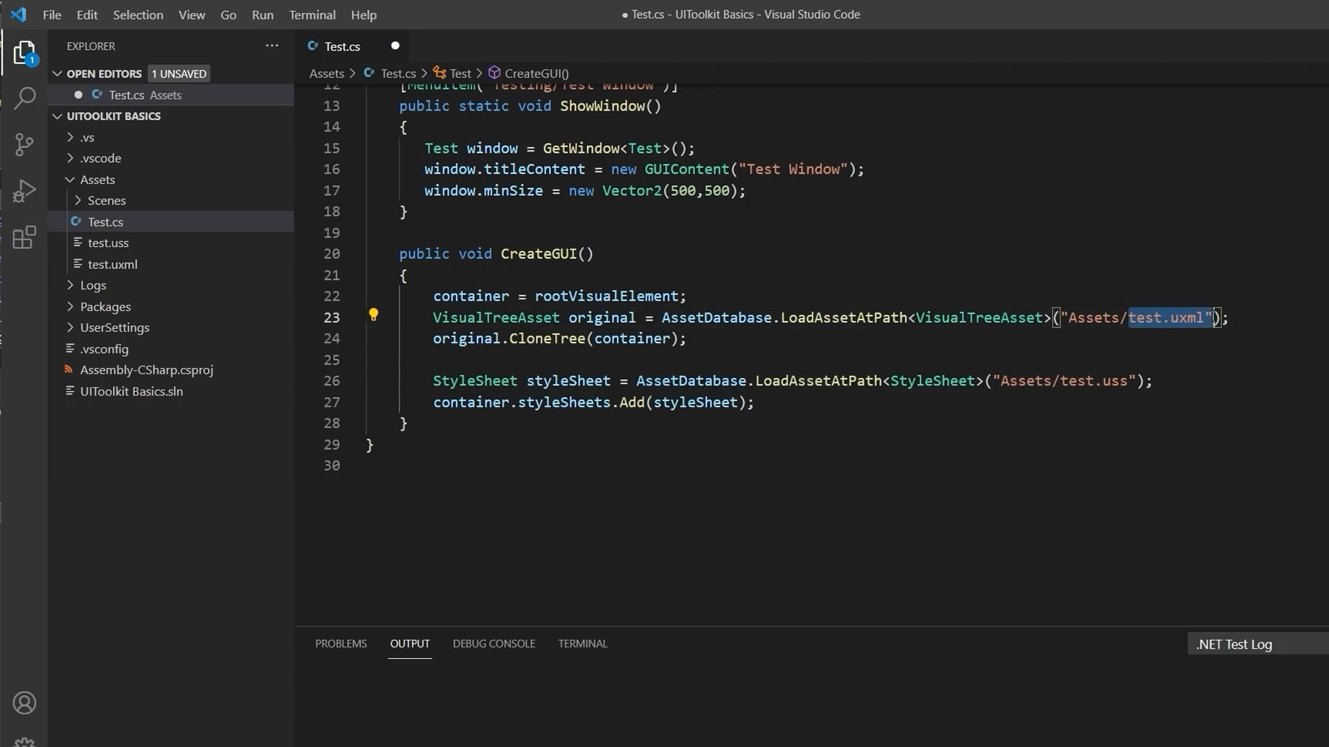Open the Selection menu
Viewport: 1329px width, 747px height.
[x=138, y=15]
